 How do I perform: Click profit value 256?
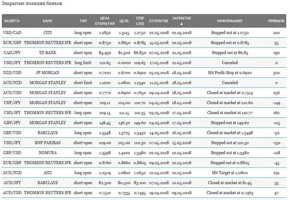pos(276,93)
